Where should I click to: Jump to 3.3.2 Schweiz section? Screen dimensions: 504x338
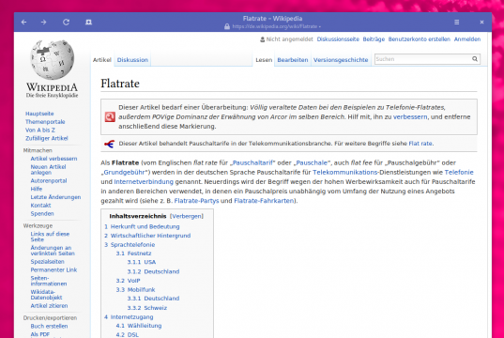click(x=147, y=308)
